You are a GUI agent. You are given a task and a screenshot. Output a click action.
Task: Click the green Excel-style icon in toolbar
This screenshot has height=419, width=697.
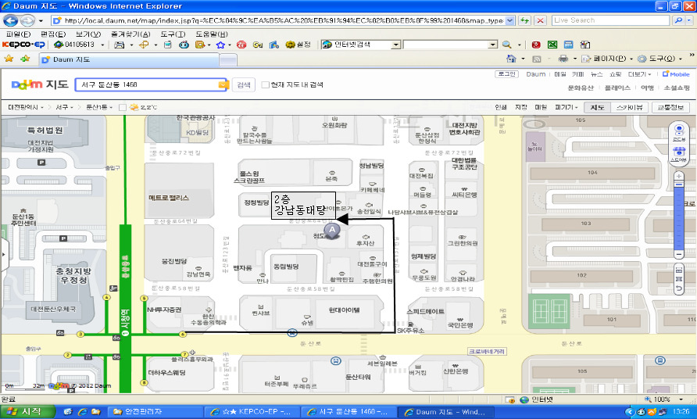(x=552, y=45)
